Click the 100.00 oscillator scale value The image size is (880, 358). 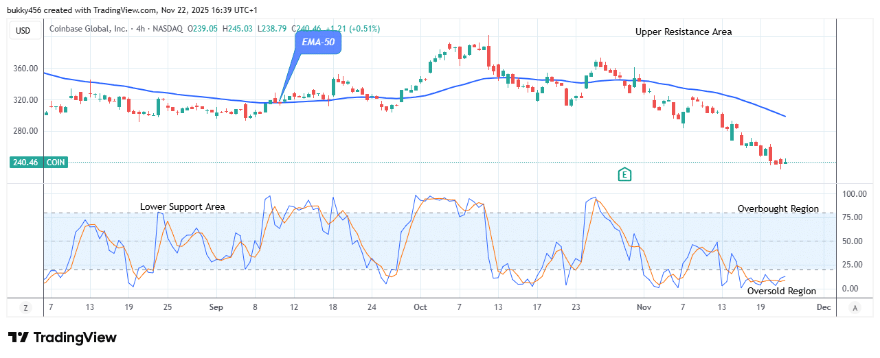pyautogui.click(x=854, y=194)
